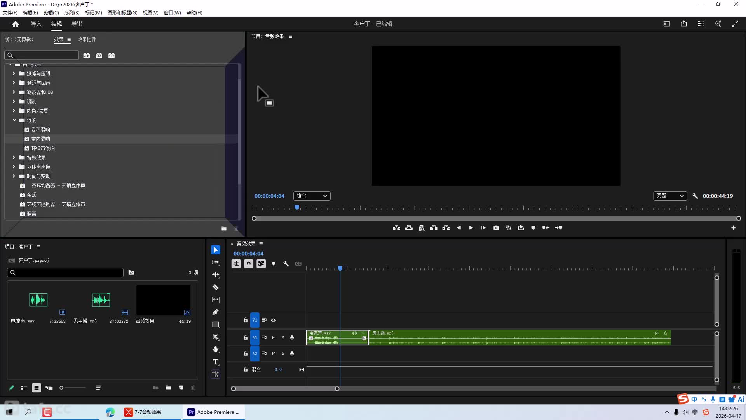Activate the Pen tool
The height and width of the screenshot is (420, 746).
click(x=216, y=312)
